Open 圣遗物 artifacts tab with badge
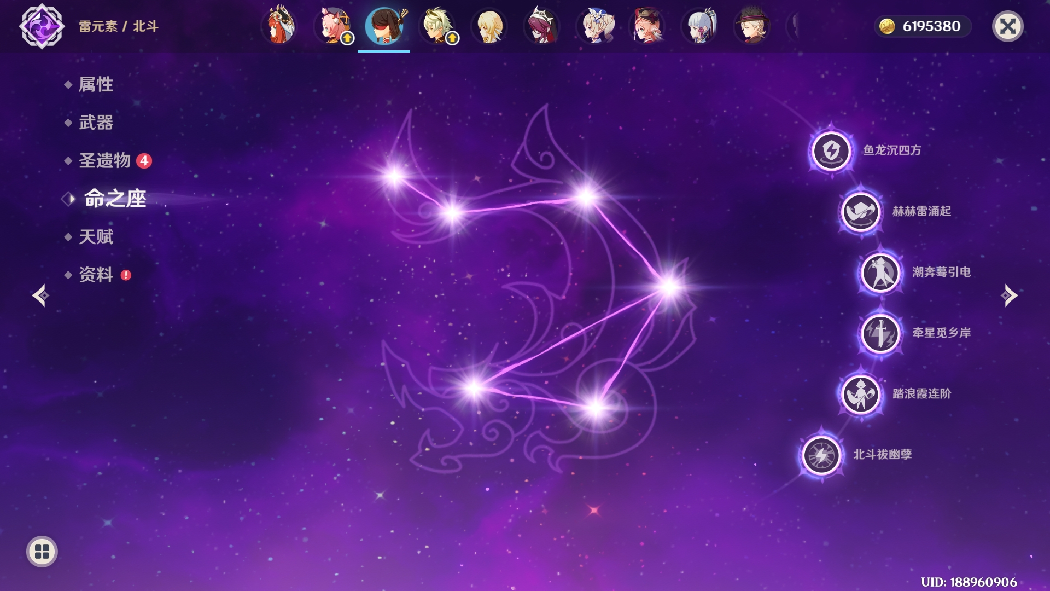 coord(105,161)
